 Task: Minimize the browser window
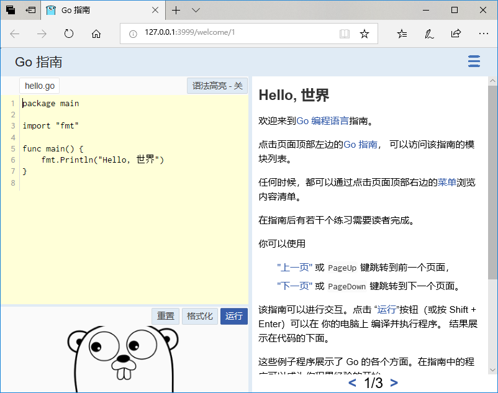coord(426,10)
